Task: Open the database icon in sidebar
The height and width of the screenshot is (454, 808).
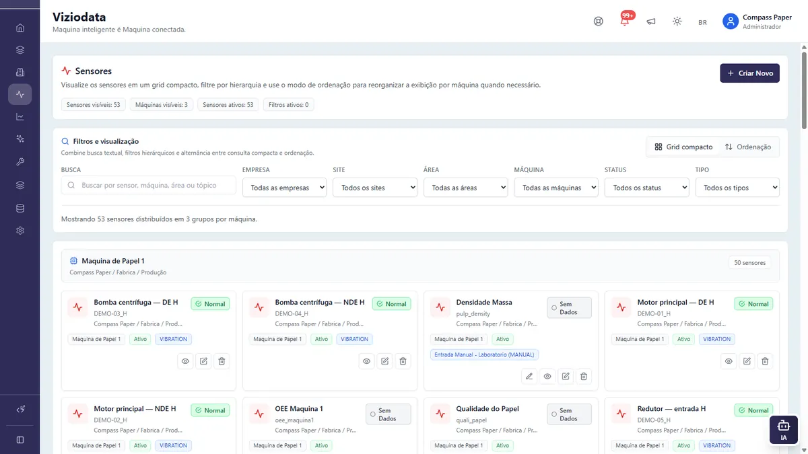Action: tap(20, 209)
